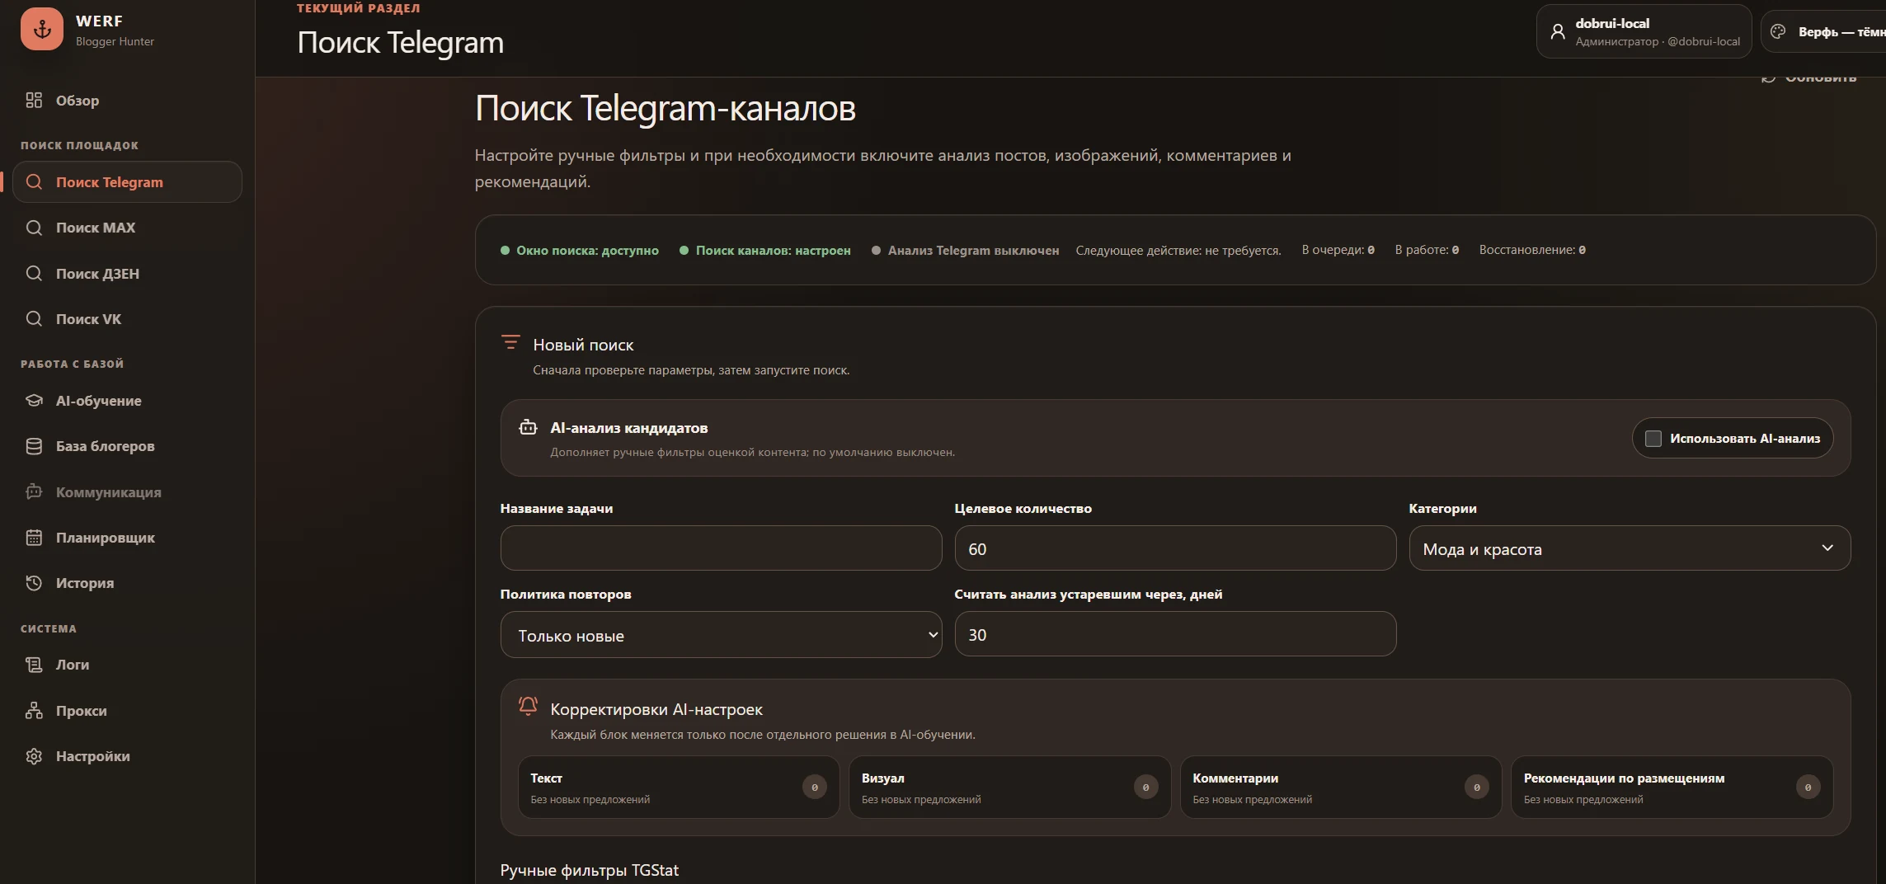This screenshot has width=1886, height=884.
Task: Click the Настройки gear icon
Action: [x=34, y=756]
